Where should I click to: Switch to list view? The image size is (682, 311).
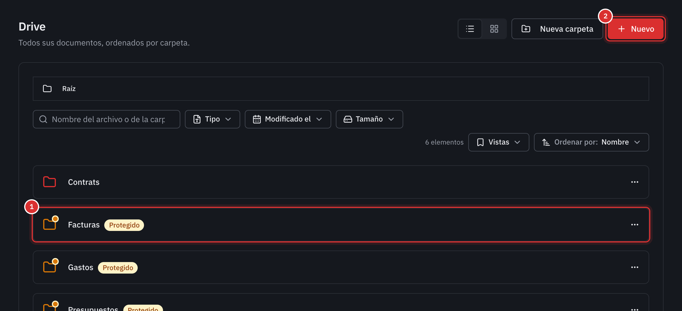tap(470, 29)
